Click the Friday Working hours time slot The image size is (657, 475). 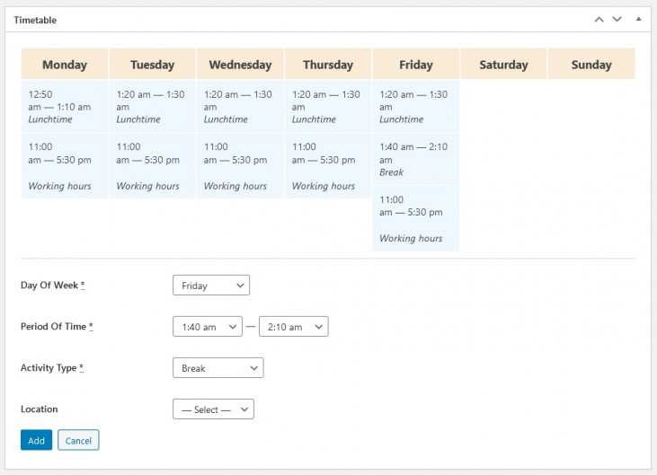click(x=415, y=218)
